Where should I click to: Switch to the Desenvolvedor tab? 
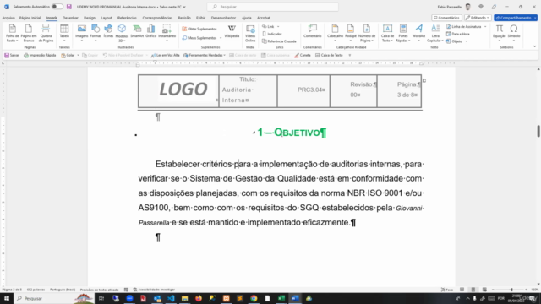point(223,18)
